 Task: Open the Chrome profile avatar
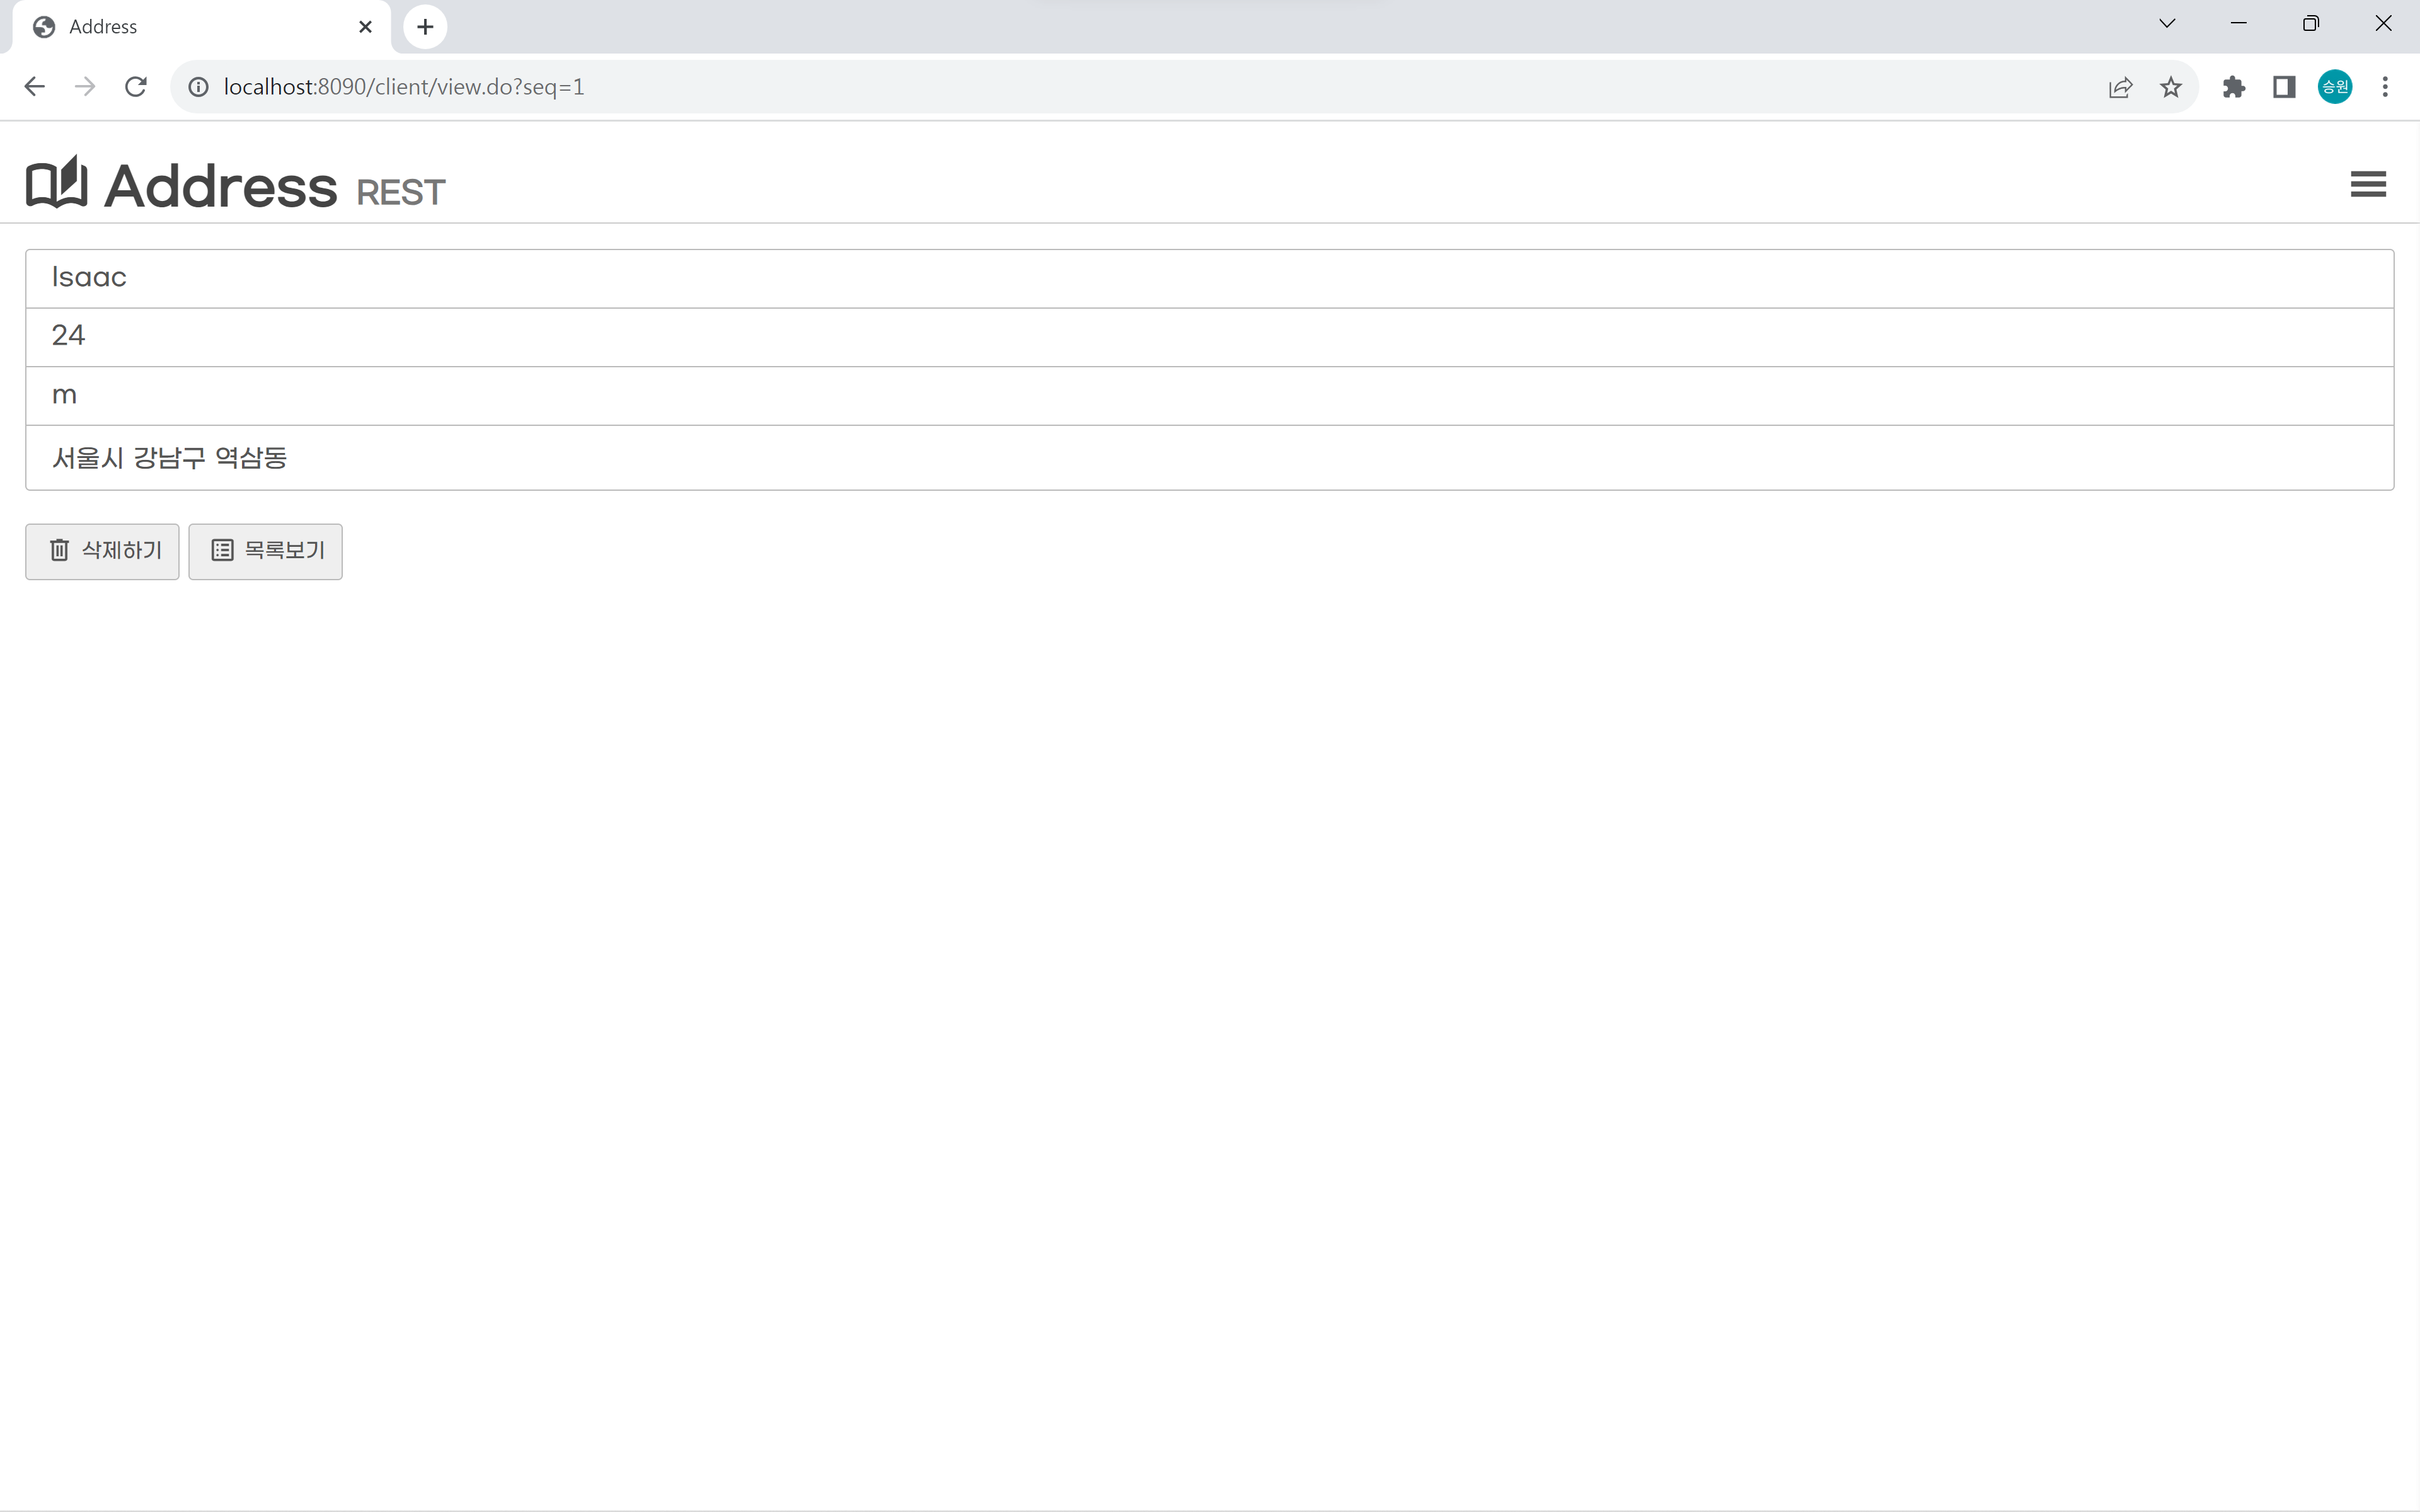(x=2334, y=87)
